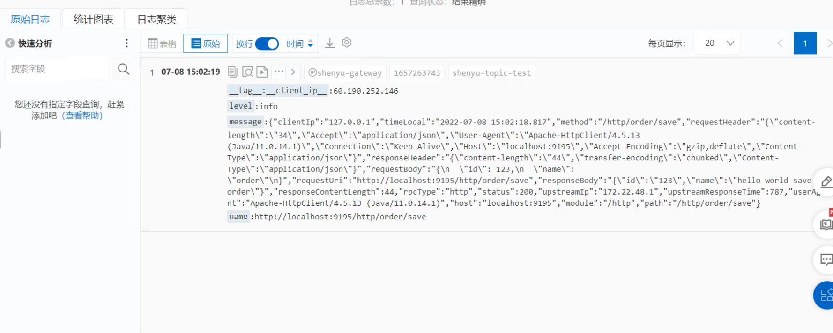Click the search magnifier in quick analysis
Viewport: 833px width, 333px height.
[123, 69]
